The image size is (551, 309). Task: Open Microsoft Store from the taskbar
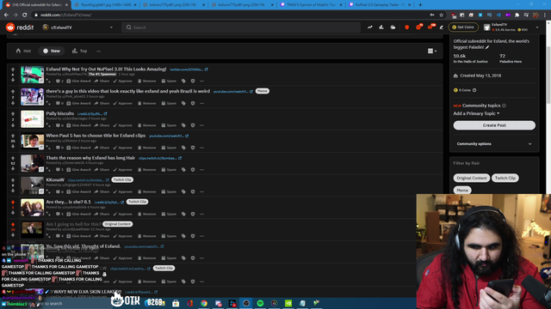[176, 303]
